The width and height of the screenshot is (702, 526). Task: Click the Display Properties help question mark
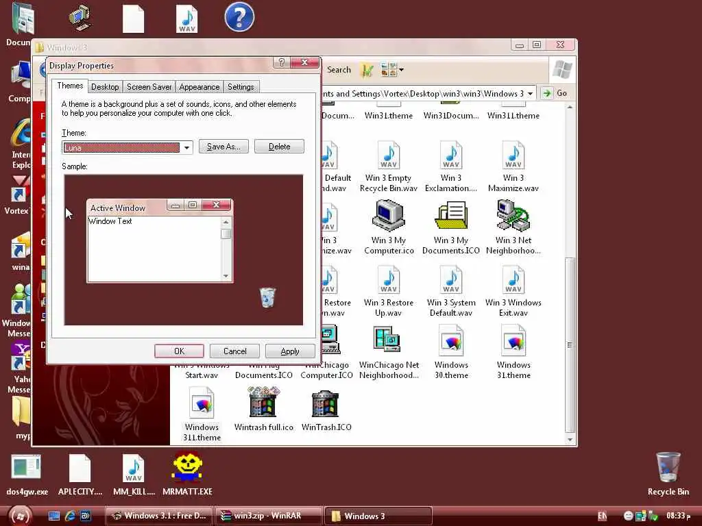(x=282, y=62)
